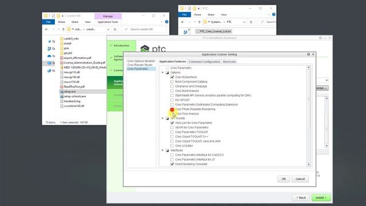Viewport: 366px width, 206px height.
Task: Go back in the creo explorer window
Action: [x=46, y=29]
